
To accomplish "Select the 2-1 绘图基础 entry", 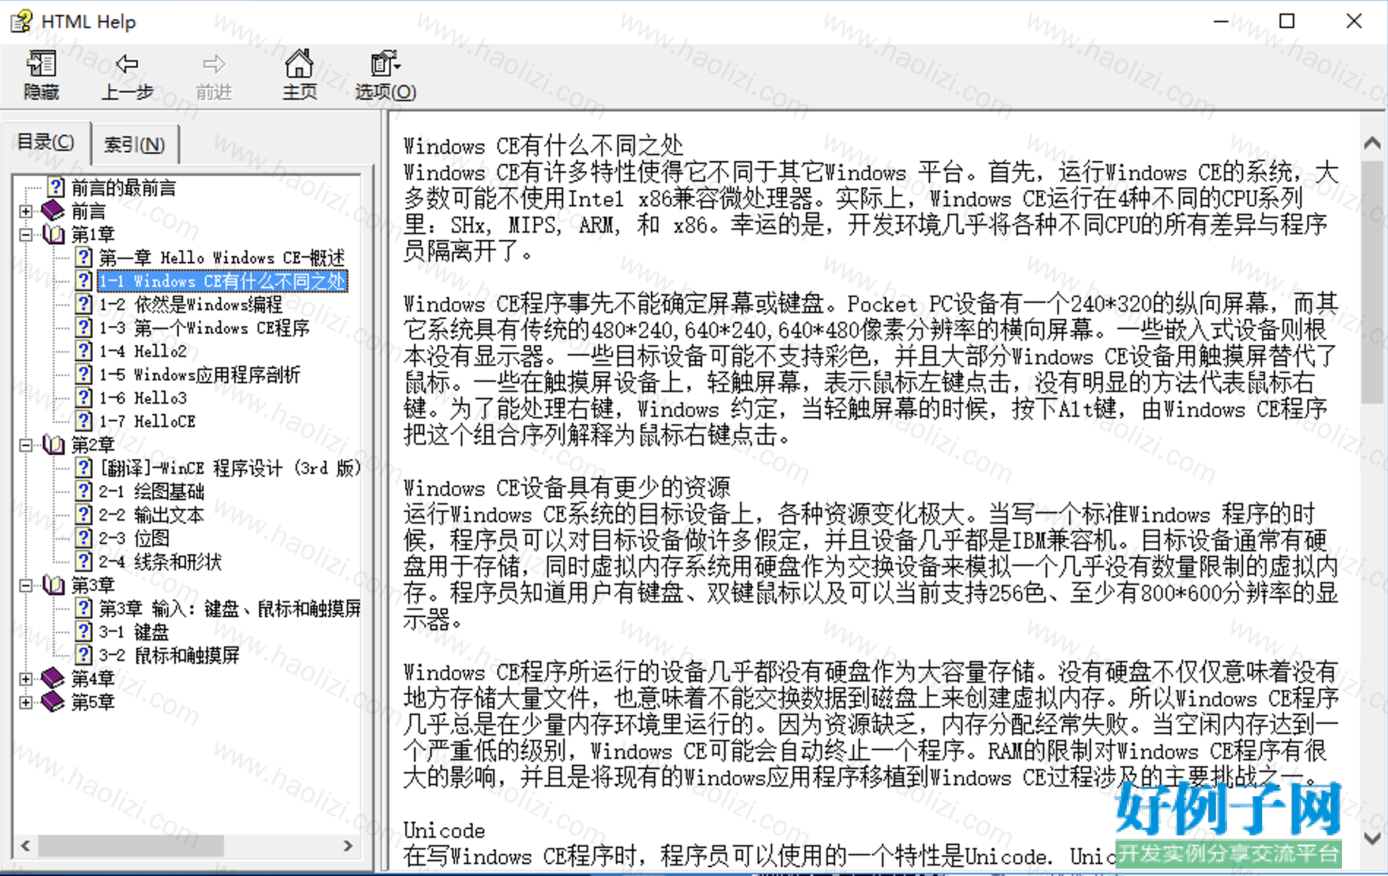I will [x=151, y=491].
